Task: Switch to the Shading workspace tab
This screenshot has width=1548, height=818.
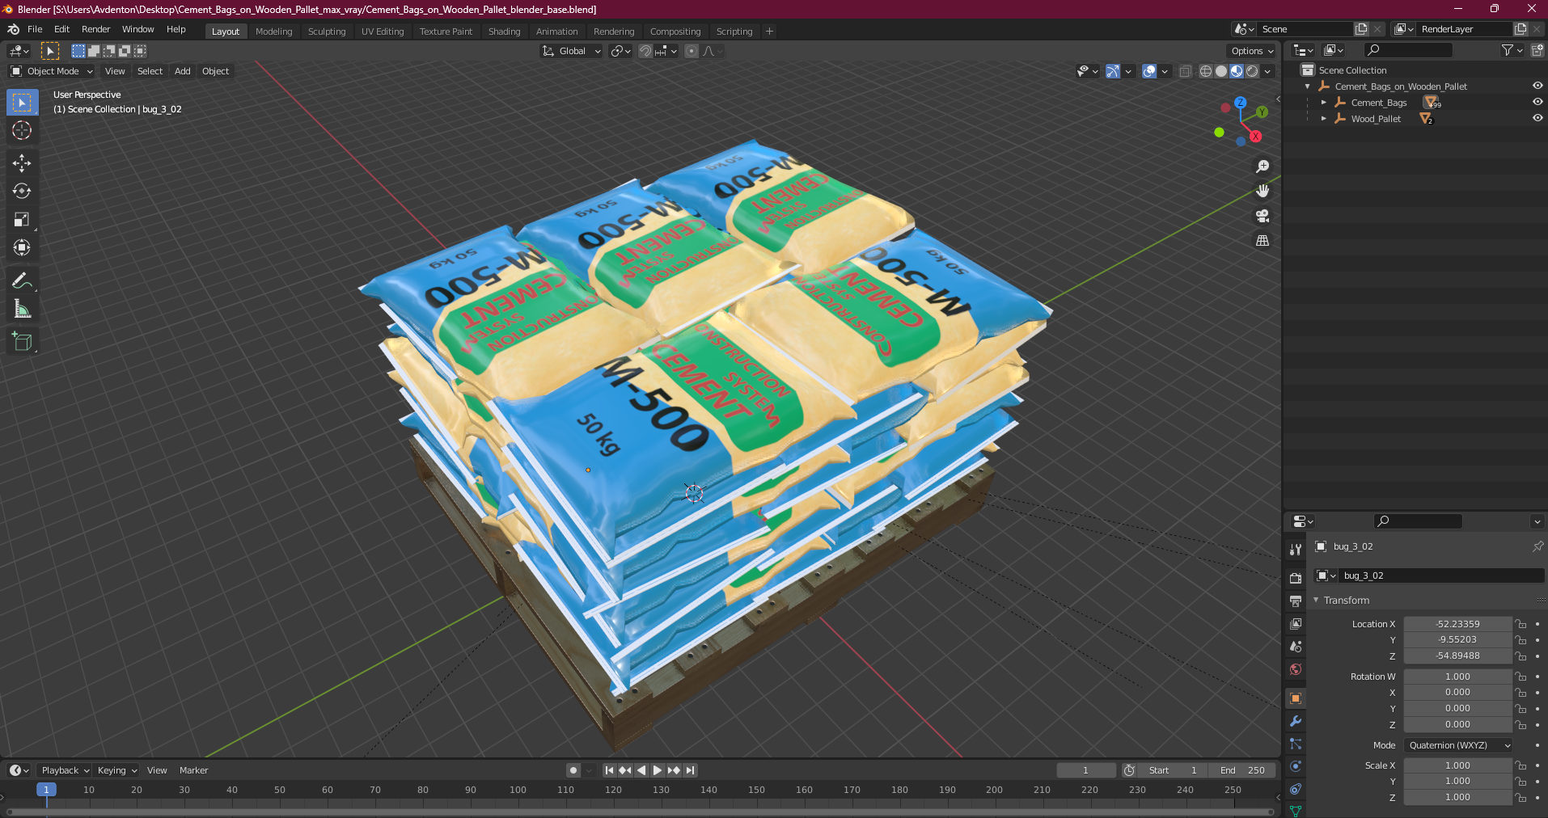Action: click(504, 32)
